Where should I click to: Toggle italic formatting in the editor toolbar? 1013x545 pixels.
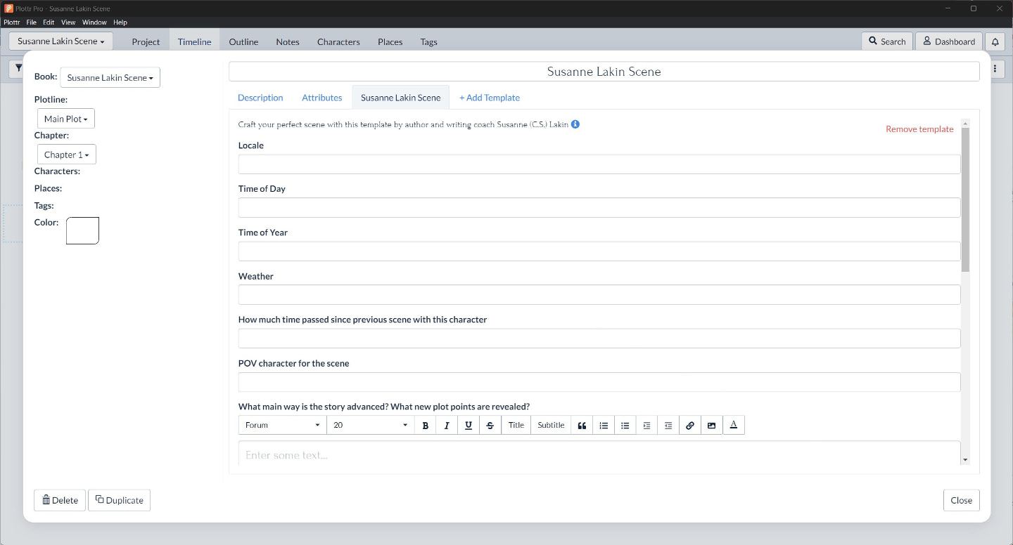(447, 425)
